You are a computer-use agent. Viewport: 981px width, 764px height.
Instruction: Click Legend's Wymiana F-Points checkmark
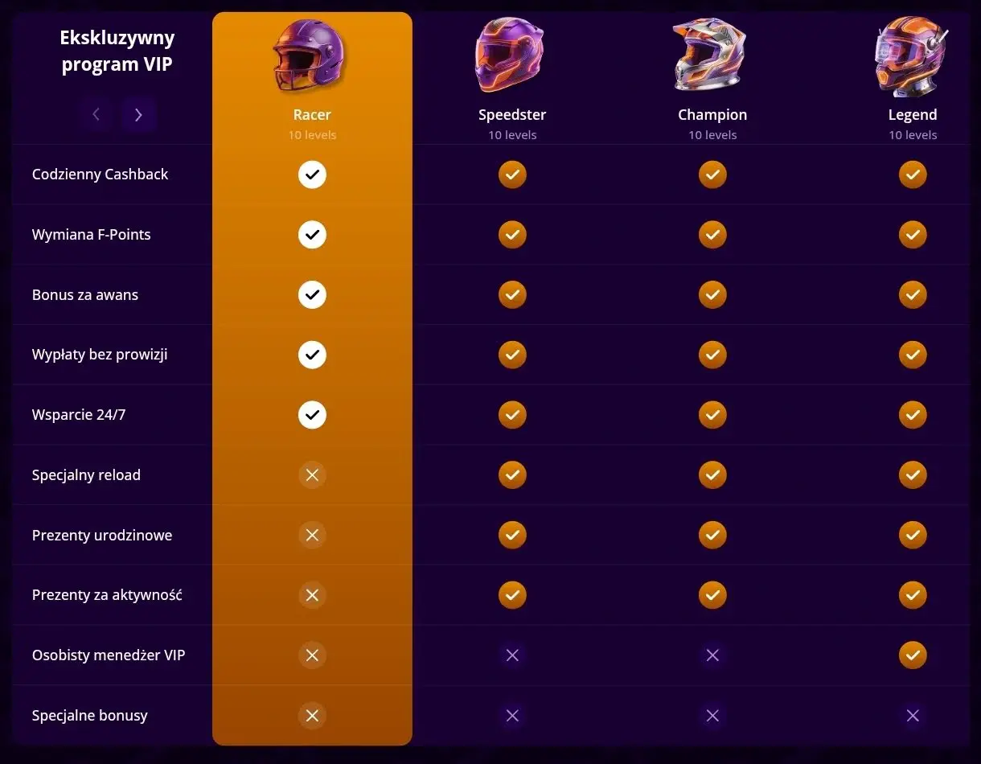coord(913,235)
